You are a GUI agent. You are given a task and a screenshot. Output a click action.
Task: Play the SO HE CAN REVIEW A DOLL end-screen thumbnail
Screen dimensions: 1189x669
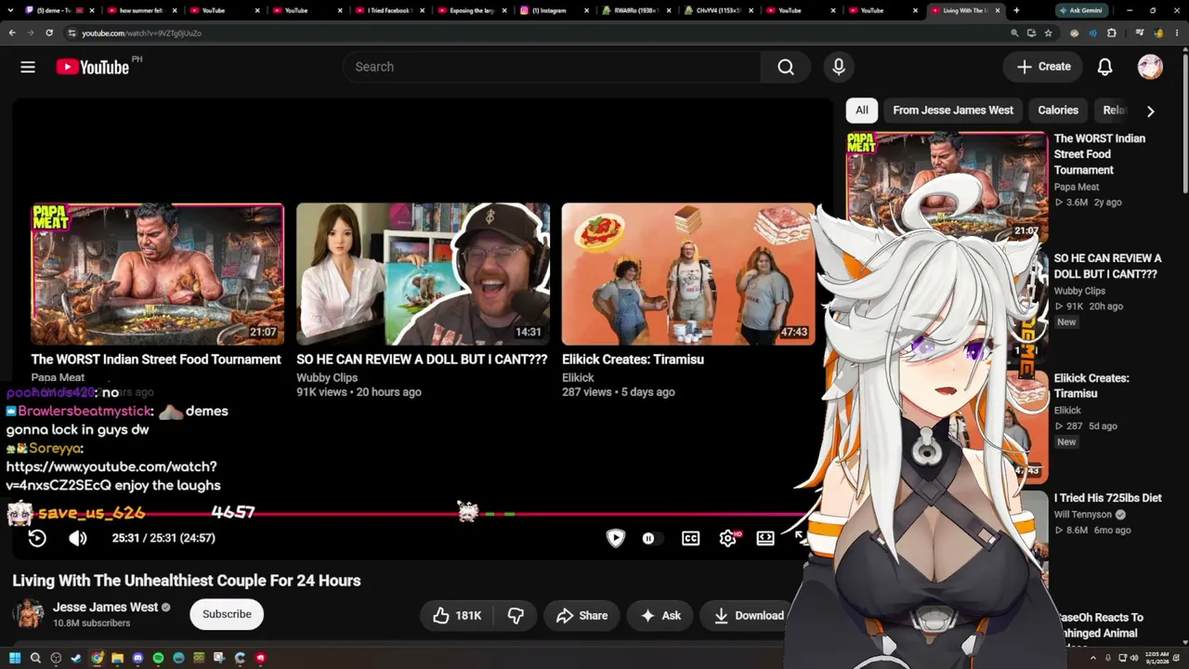423,274
